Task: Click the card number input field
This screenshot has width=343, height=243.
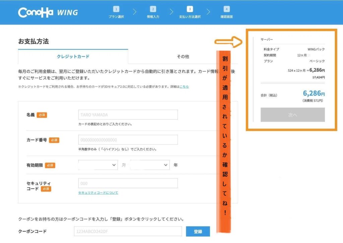Action: [128, 140]
